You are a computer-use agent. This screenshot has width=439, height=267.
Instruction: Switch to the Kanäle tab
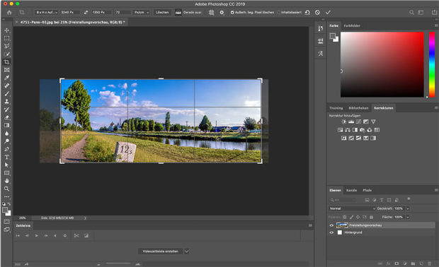[351, 191]
